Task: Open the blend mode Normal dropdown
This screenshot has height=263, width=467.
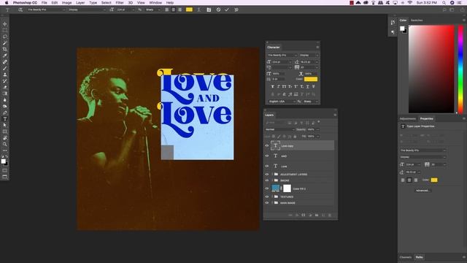Action: pyautogui.click(x=279, y=129)
